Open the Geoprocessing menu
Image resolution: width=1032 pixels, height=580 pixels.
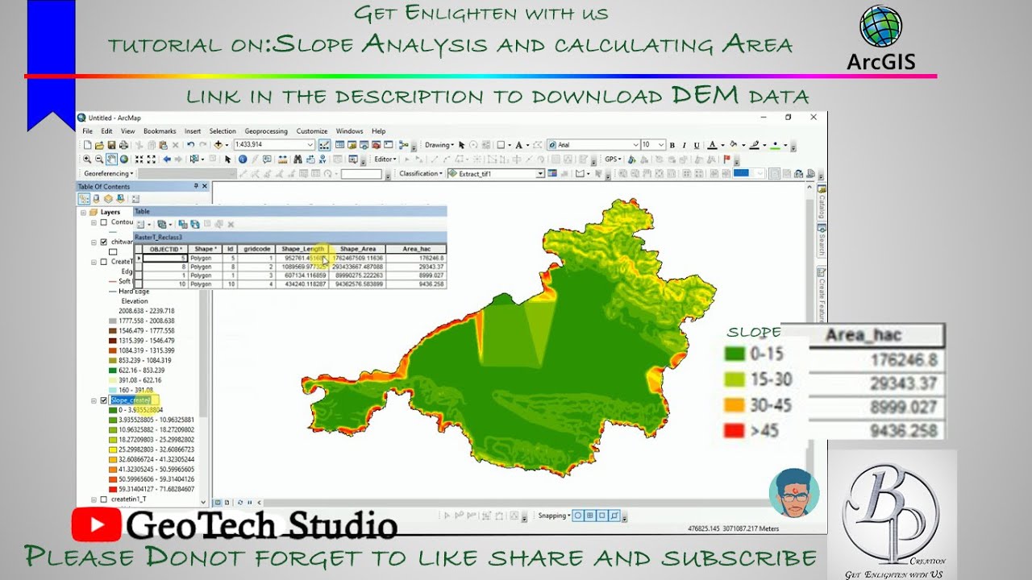tap(266, 130)
